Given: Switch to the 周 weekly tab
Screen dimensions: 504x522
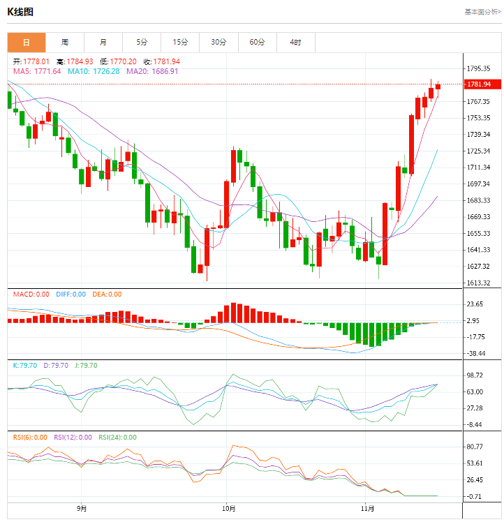Looking at the screenshot, I should click(65, 43).
